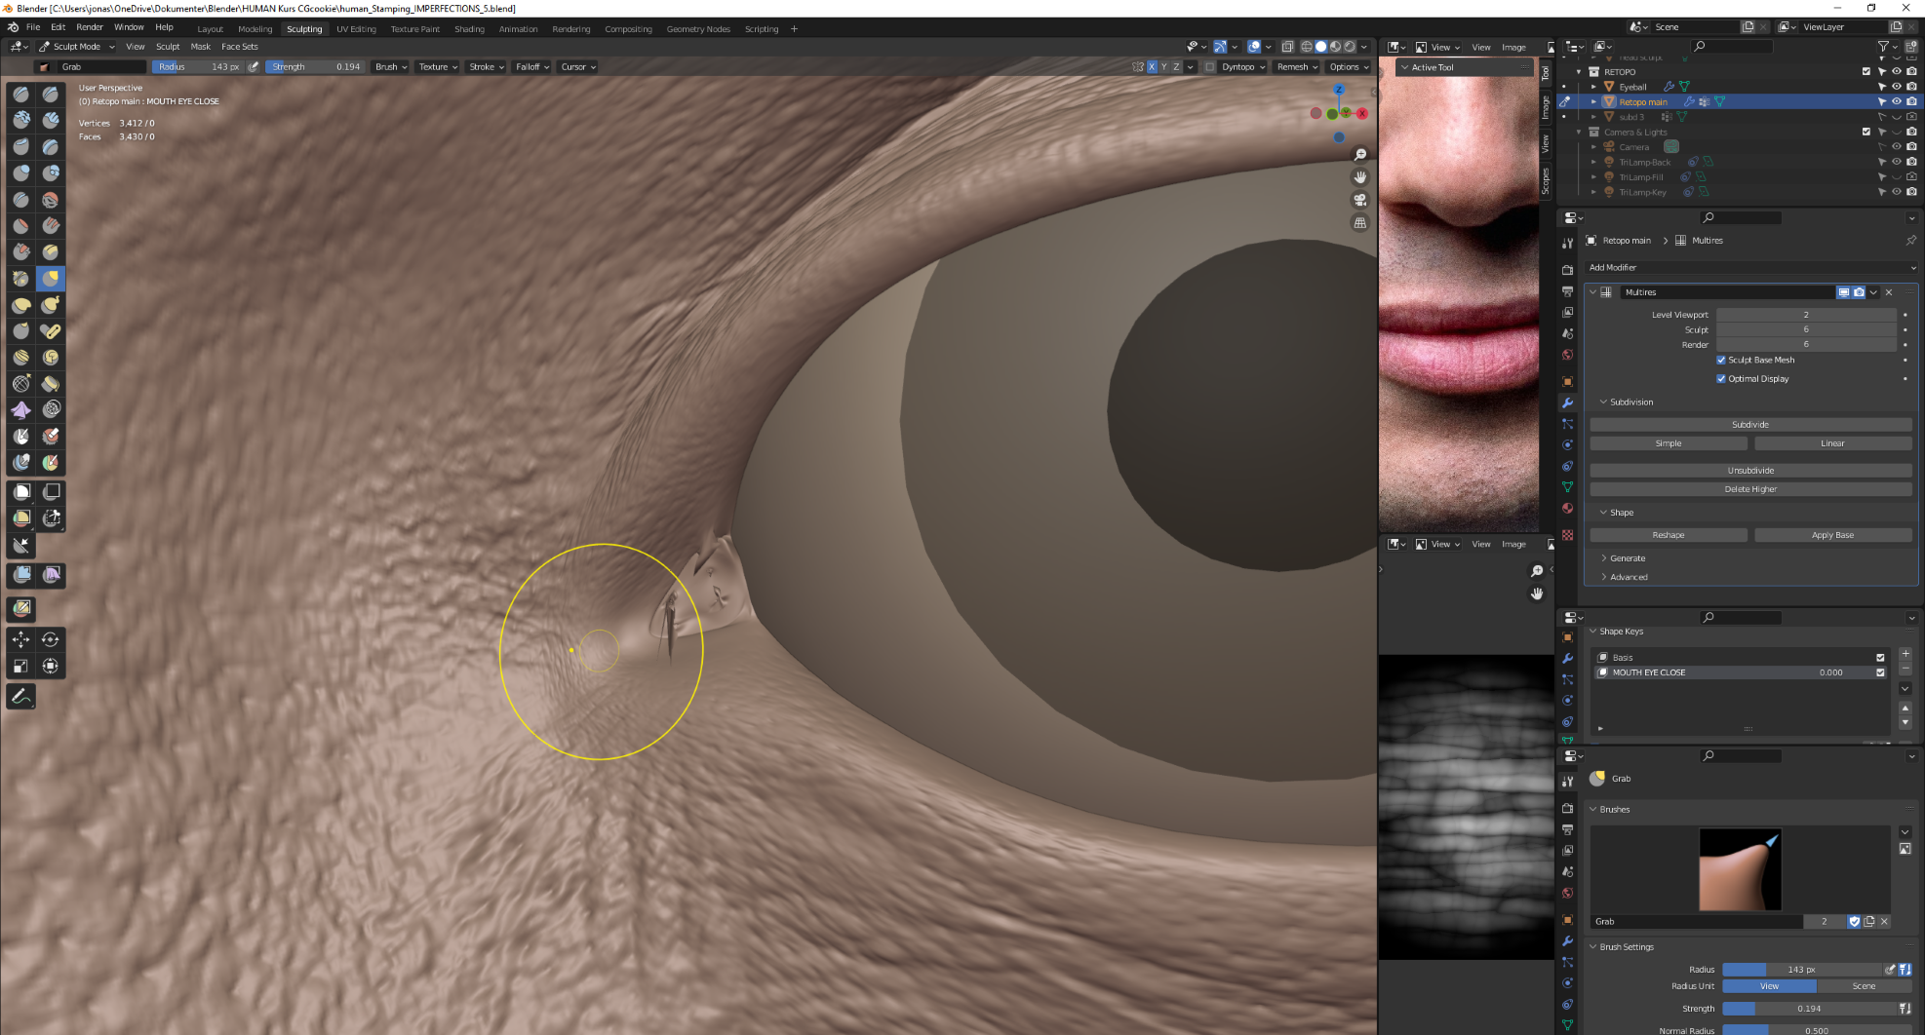
Task: Open the Stroke dropdown in header
Action: click(x=487, y=67)
